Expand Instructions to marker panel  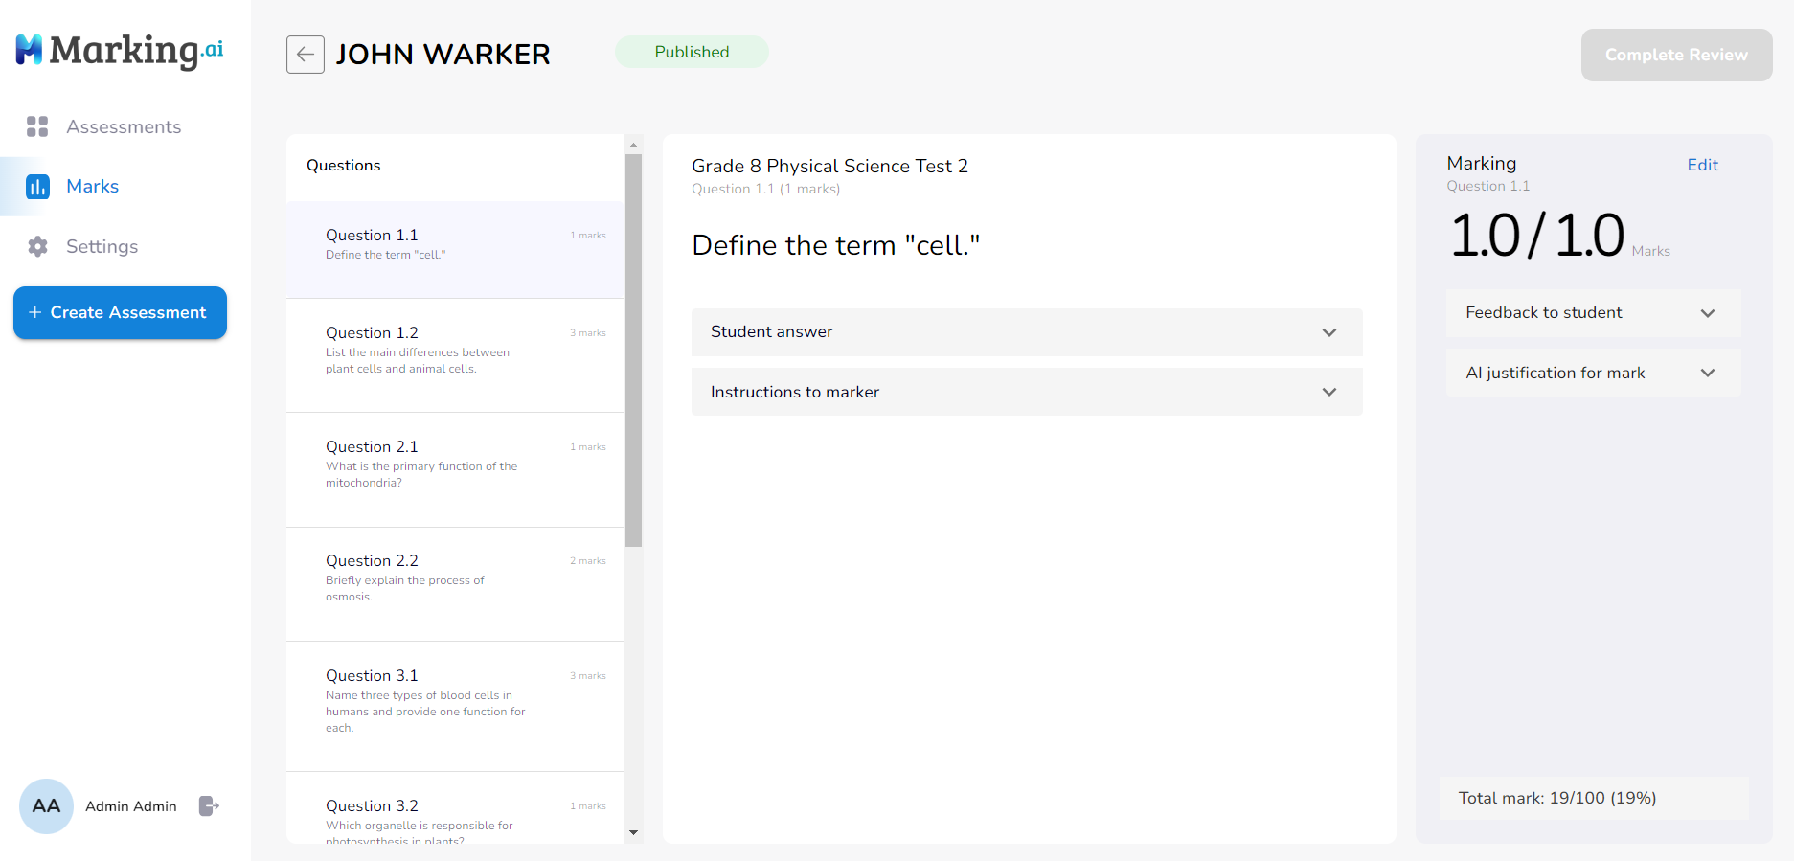[x=1026, y=392]
